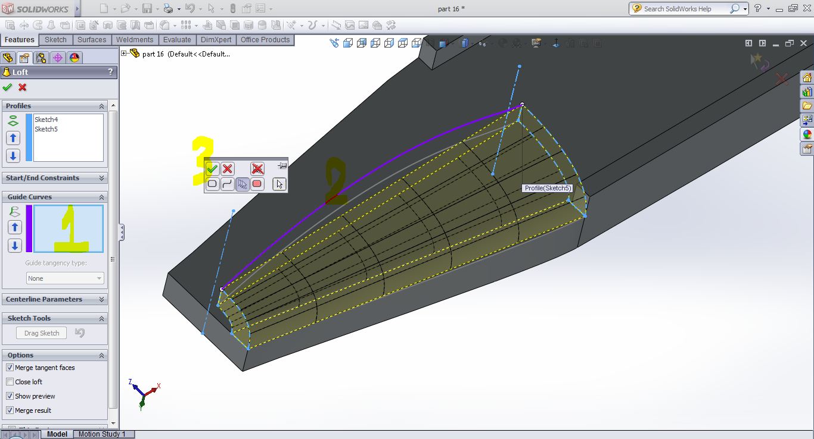The image size is (814, 439).
Task: Open the DisplayManager tab icon
Action: coord(74,58)
